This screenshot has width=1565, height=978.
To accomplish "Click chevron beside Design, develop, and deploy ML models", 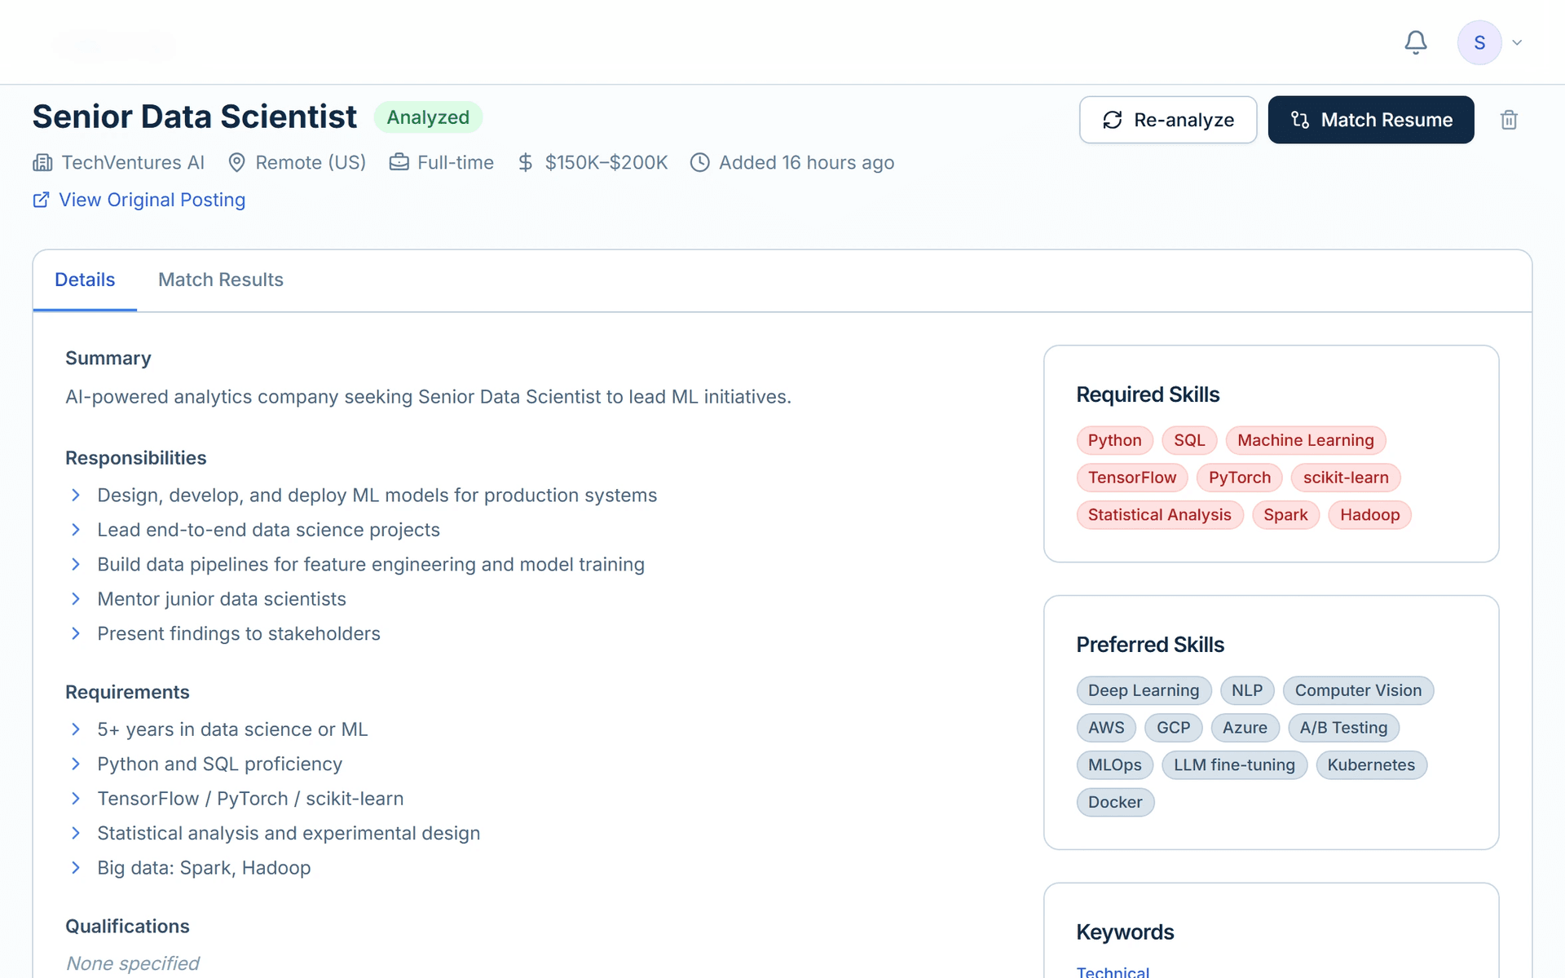I will [x=76, y=495].
